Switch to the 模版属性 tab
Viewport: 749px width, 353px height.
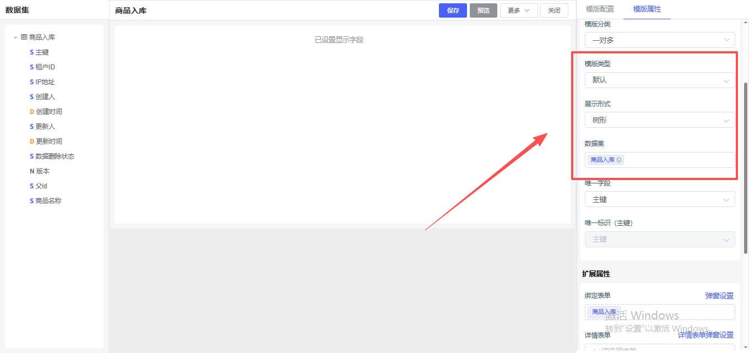pyautogui.click(x=647, y=9)
